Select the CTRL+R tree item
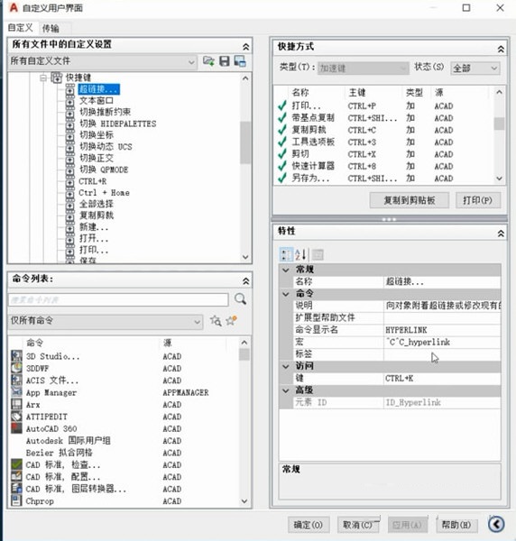 point(93,181)
